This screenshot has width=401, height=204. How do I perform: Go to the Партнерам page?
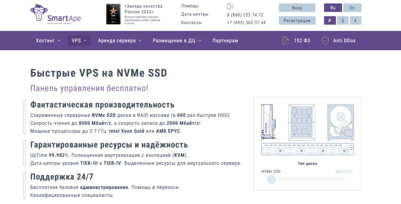225,40
